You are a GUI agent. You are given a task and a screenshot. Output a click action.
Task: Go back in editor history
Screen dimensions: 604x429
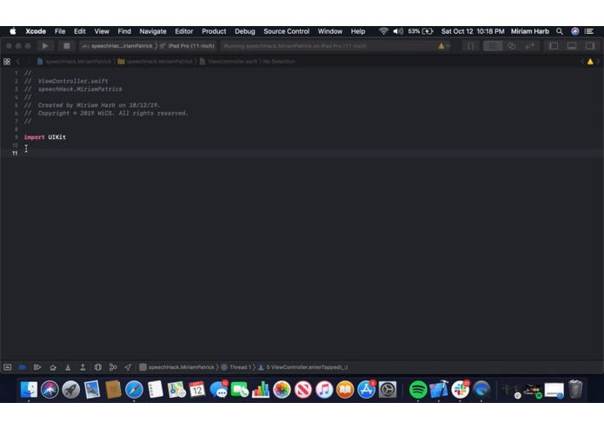[x=17, y=62]
